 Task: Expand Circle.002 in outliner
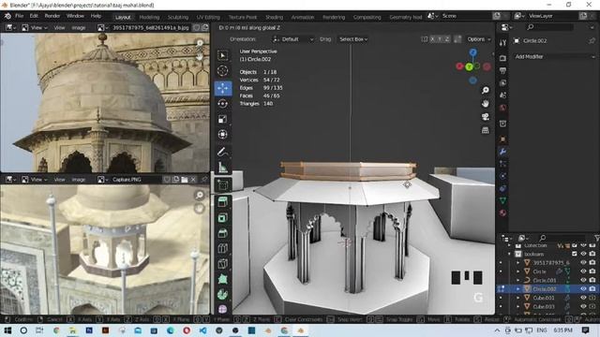(518, 289)
